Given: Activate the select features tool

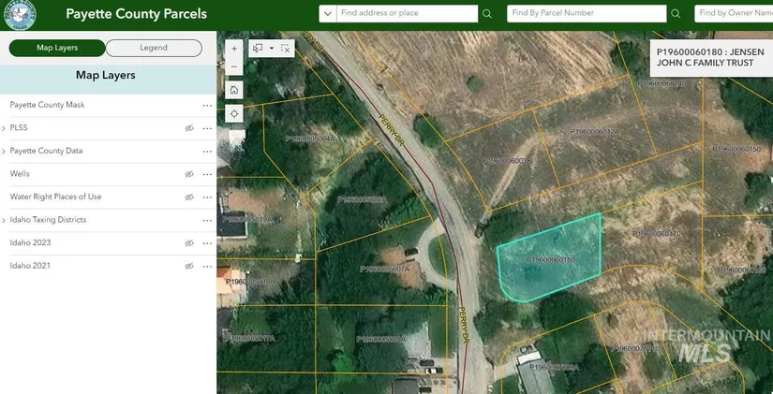Looking at the screenshot, I should 259,48.
